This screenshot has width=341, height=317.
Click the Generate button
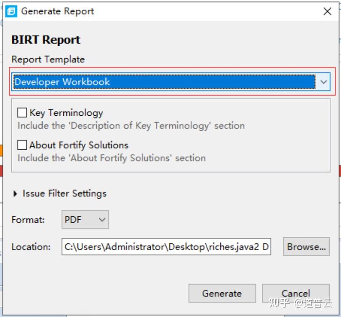222,293
